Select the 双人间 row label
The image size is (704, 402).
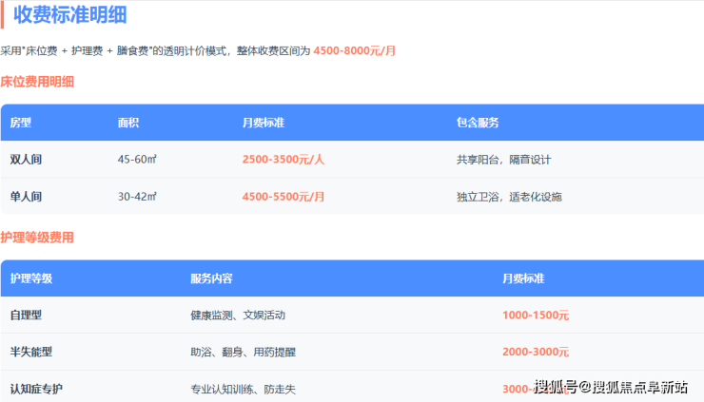[x=26, y=160]
